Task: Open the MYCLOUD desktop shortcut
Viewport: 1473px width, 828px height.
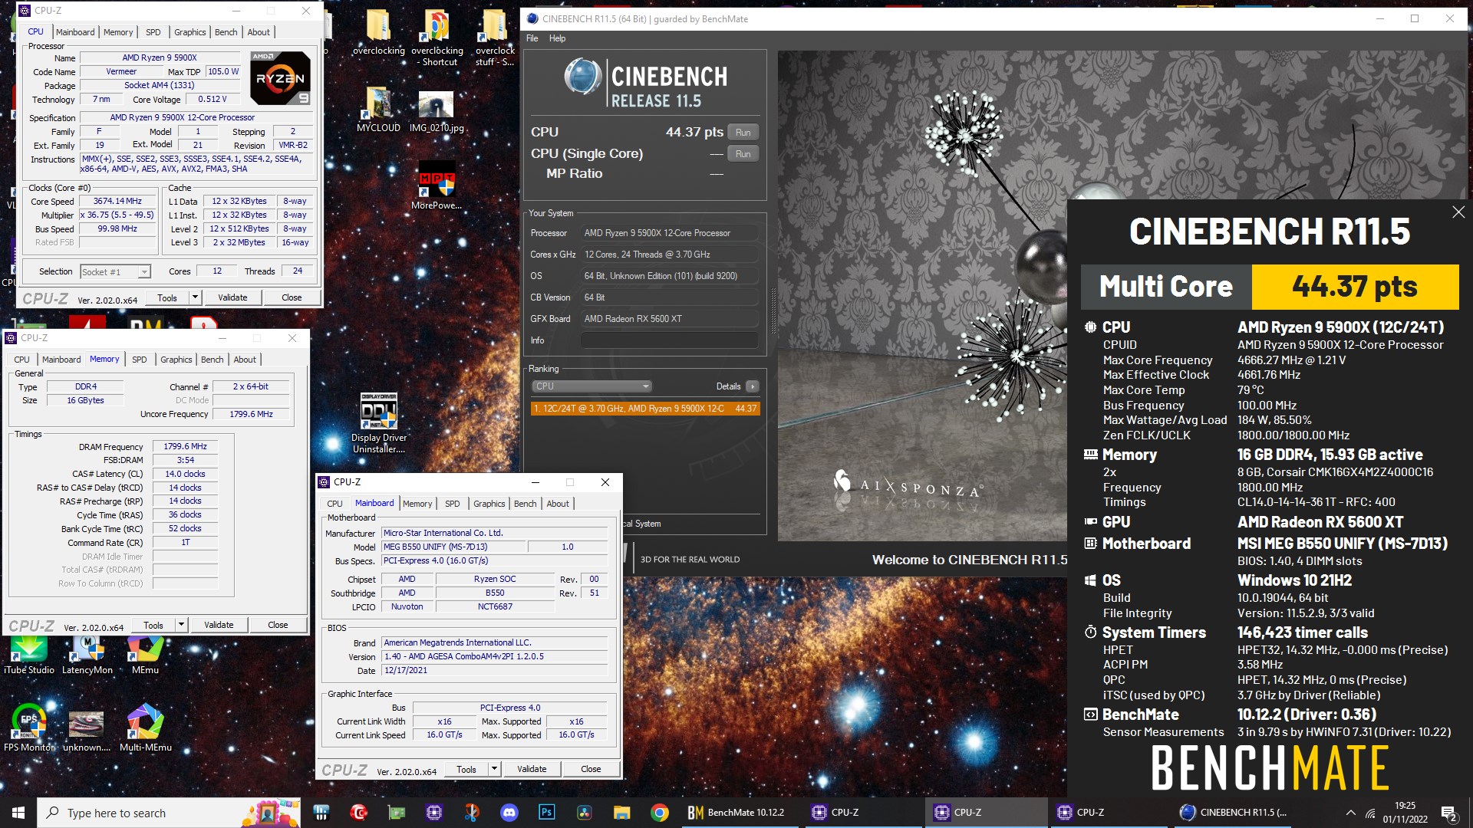Action: tap(378, 109)
